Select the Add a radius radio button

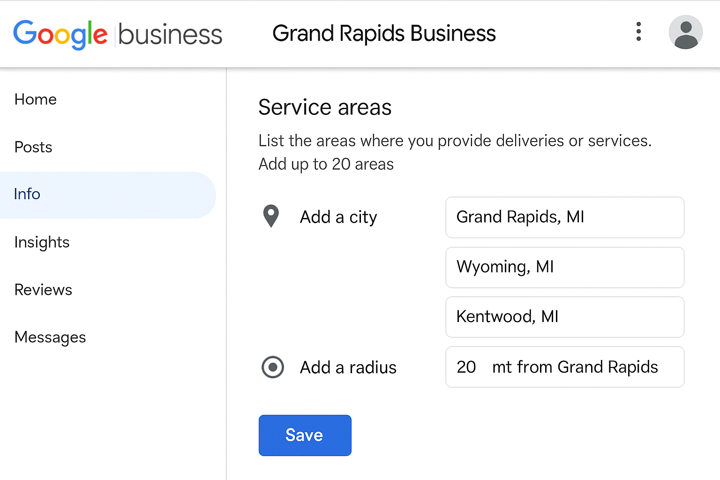[x=272, y=367]
